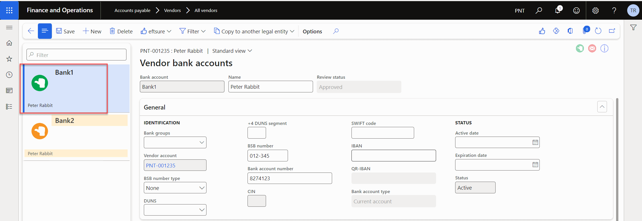This screenshot has height=221, width=642.
Task: Expand the navigation pane hamburger menu
Action: coord(9,27)
